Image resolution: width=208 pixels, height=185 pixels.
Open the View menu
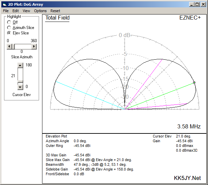point(26,11)
